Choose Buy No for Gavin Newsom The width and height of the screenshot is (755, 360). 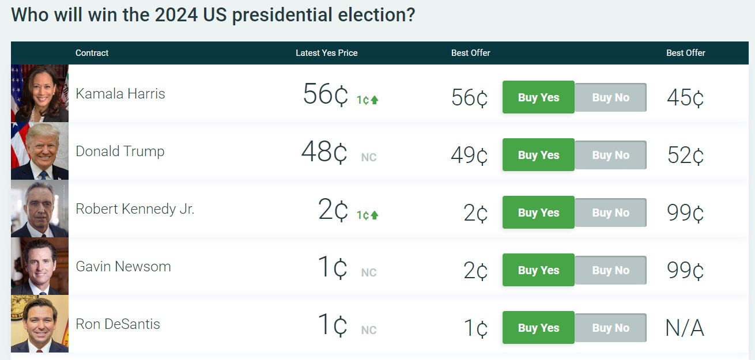point(610,270)
